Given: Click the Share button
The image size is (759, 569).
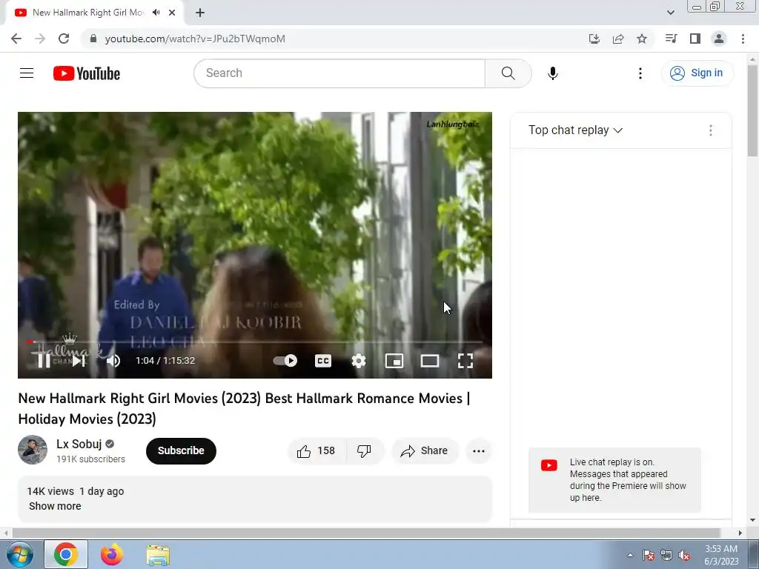Looking at the screenshot, I should [x=425, y=451].
